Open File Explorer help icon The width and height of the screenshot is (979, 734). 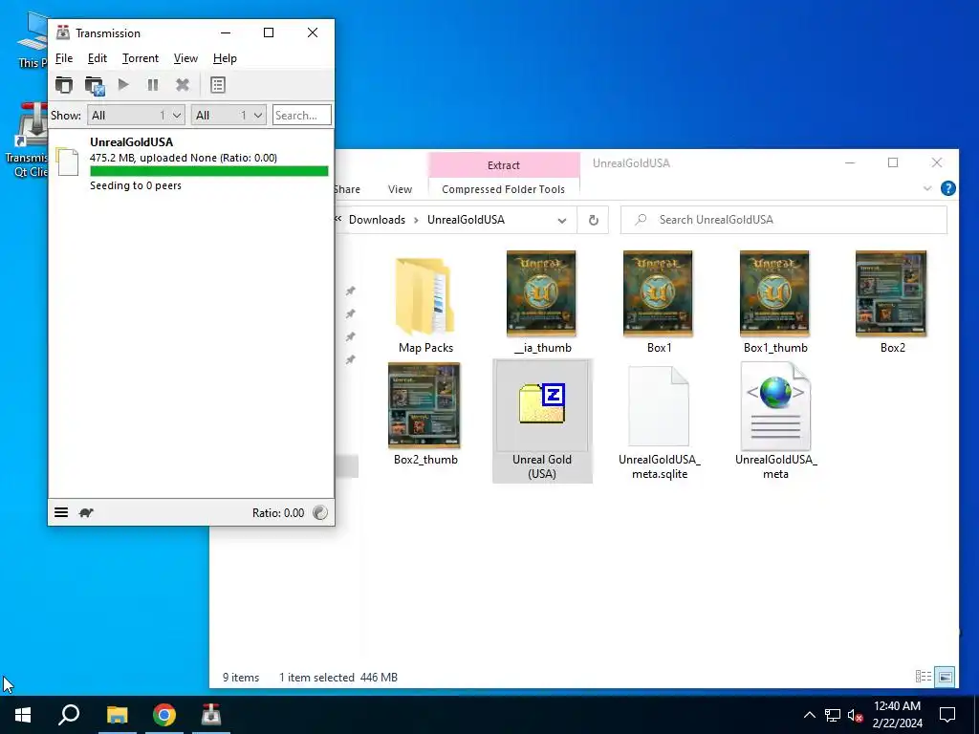click(x=947, y=188)
